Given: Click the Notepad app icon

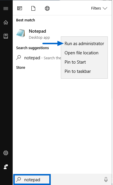Looking at the screenshot, I should (x=21, y=33).
